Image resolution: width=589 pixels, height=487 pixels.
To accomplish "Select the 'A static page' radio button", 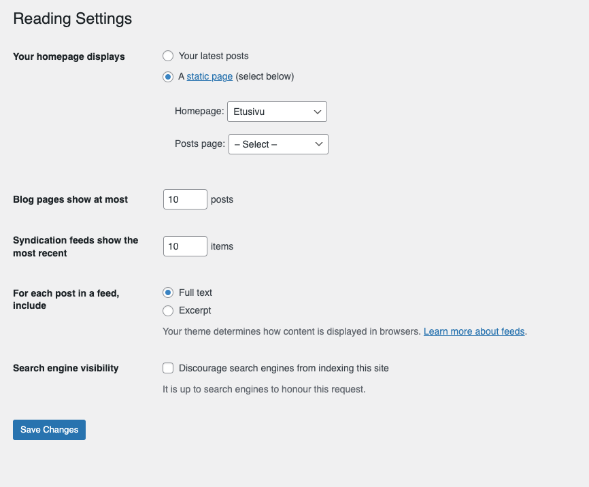I will 168,77.
